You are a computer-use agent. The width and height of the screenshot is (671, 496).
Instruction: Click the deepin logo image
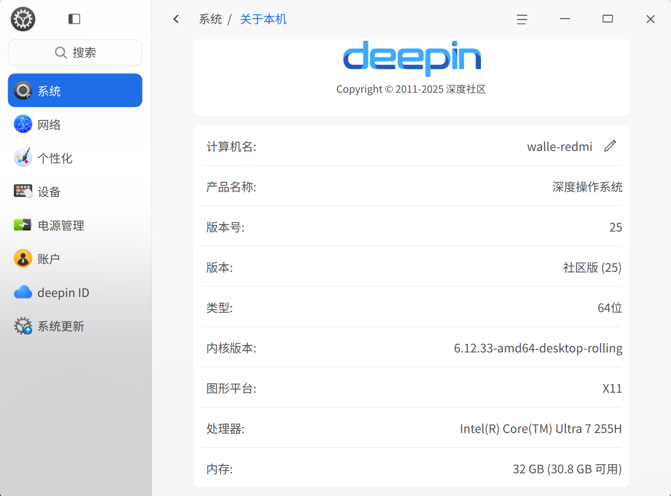tap(412, 58)
